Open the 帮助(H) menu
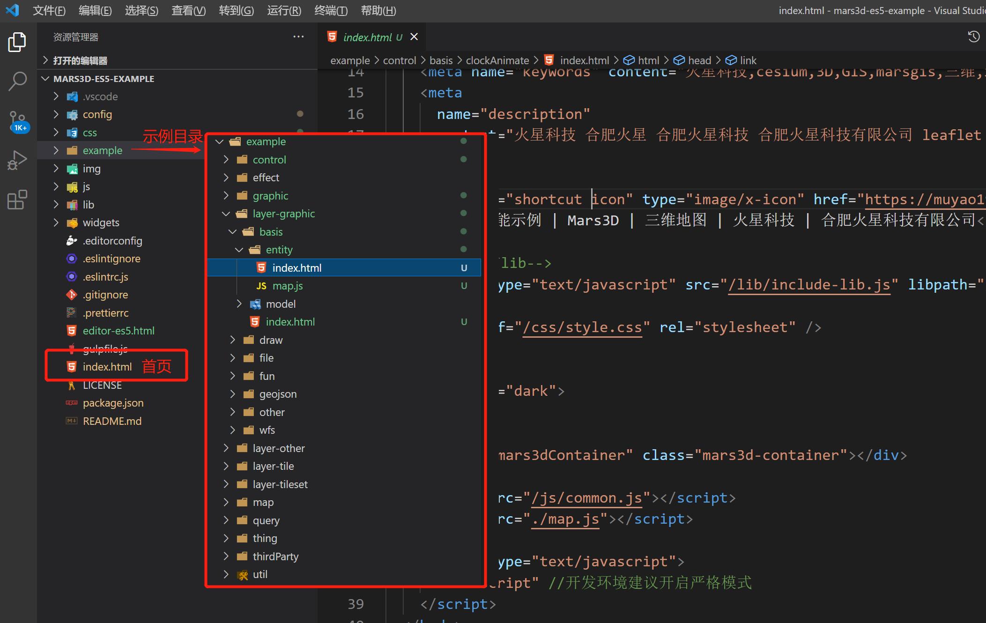986x623 pixels. pos(378,11)
